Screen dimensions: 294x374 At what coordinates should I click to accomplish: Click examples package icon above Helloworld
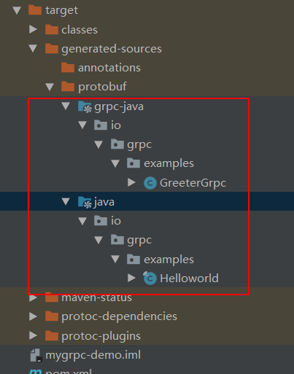[134, 259]
